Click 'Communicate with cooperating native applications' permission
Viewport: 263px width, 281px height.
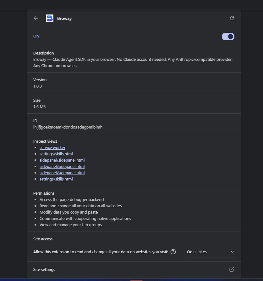85,218
